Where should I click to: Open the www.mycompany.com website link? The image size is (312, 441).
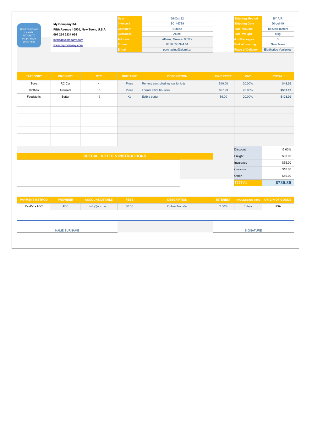[68, 45]
